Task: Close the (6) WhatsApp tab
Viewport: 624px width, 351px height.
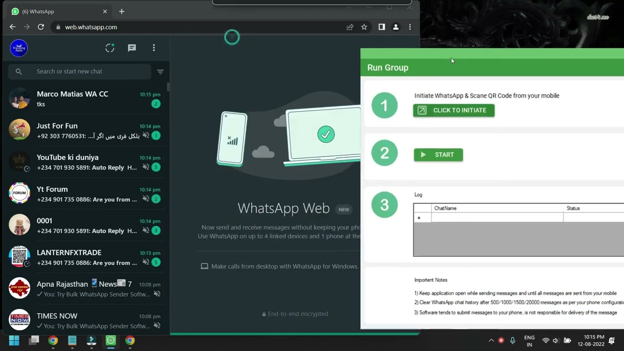Action: pyautogui.click(x=105, y=11)
